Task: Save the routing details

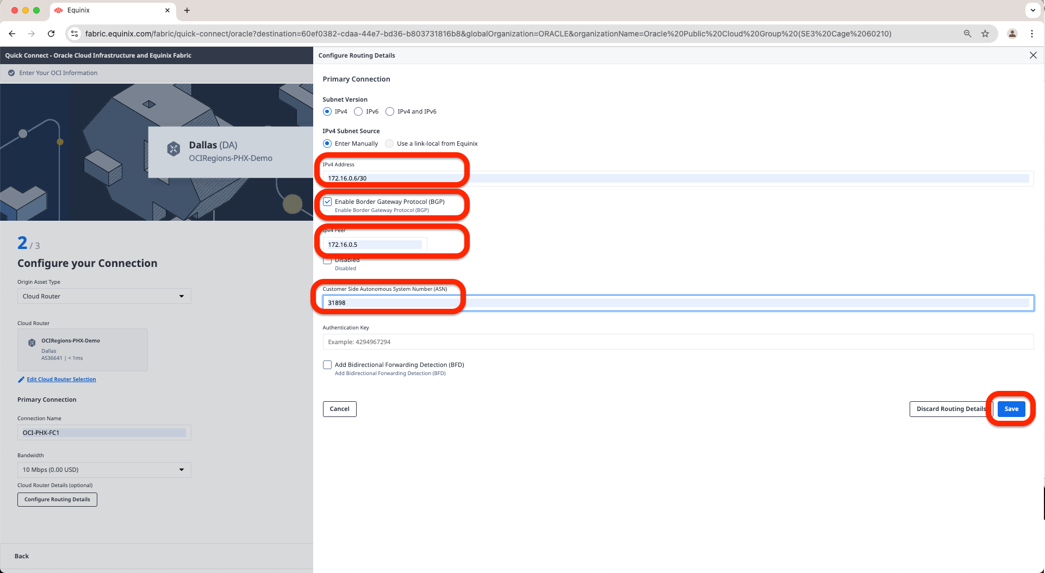Action: click(1011, 409)
